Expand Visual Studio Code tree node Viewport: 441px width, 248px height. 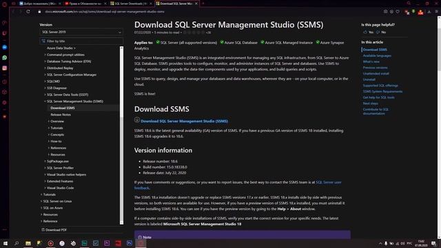pos(45,188)
